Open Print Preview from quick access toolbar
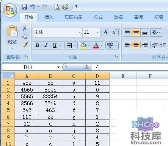This screenshot has width=168, height=146. point(57,7)
